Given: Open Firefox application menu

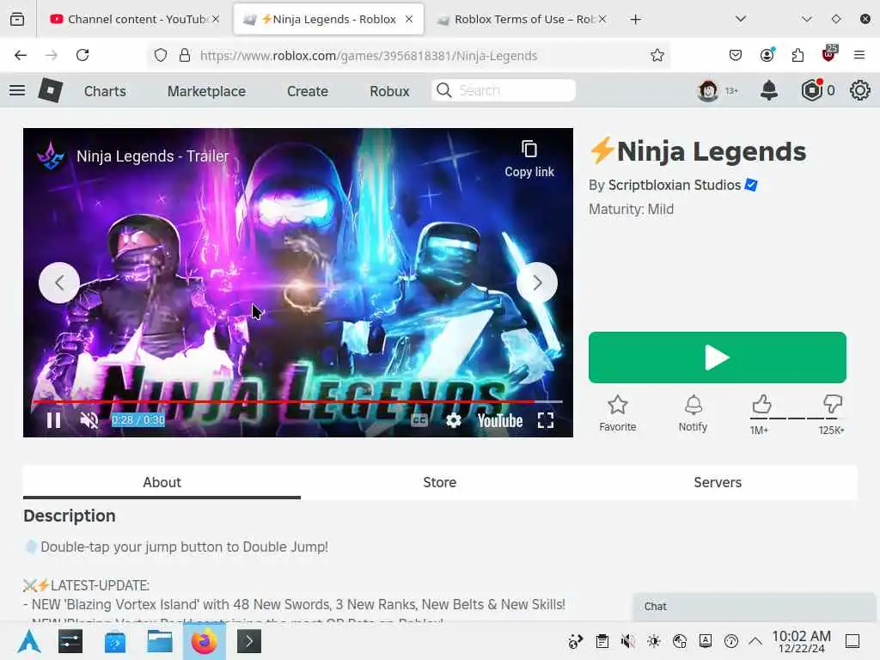Looking at the screenshot, I should tap(859, 55).
